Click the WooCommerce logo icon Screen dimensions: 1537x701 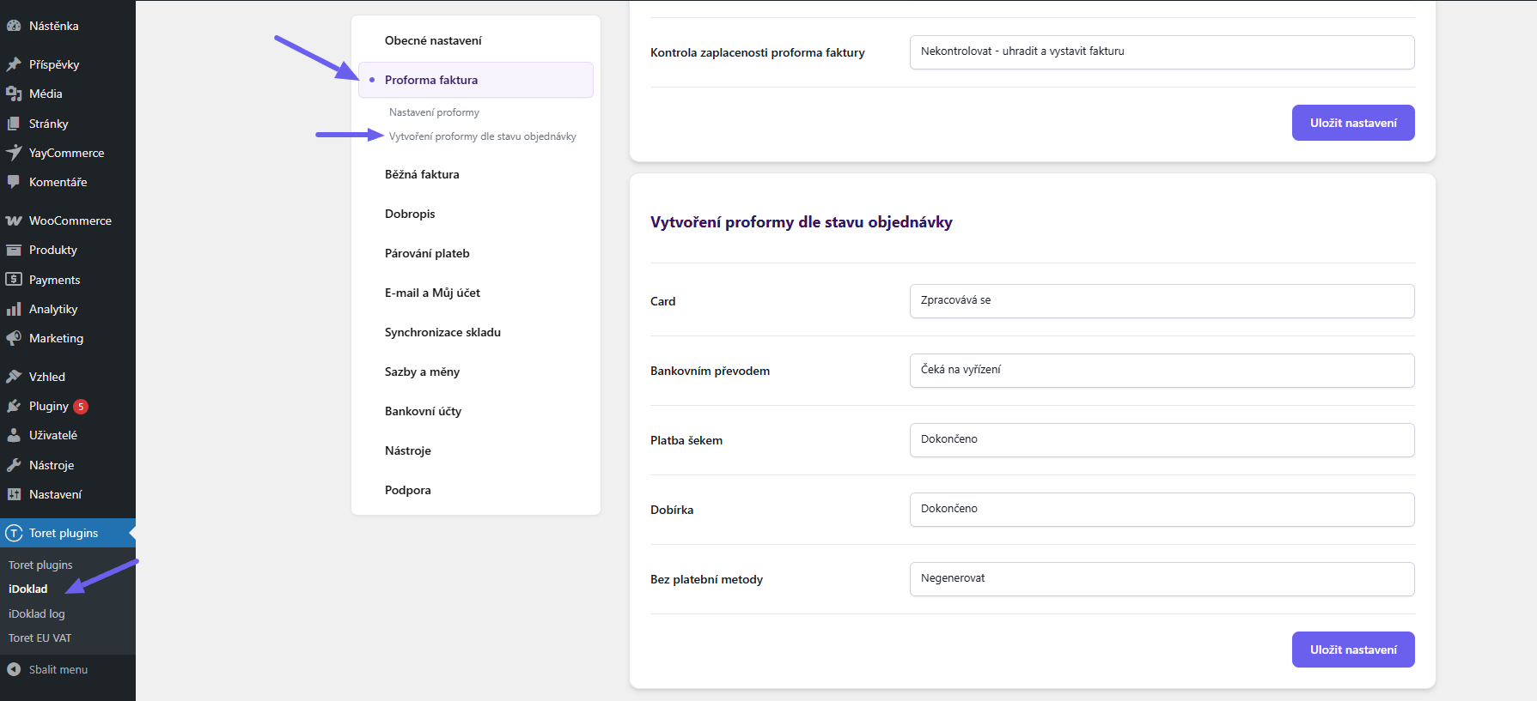(x=14, y=221)
